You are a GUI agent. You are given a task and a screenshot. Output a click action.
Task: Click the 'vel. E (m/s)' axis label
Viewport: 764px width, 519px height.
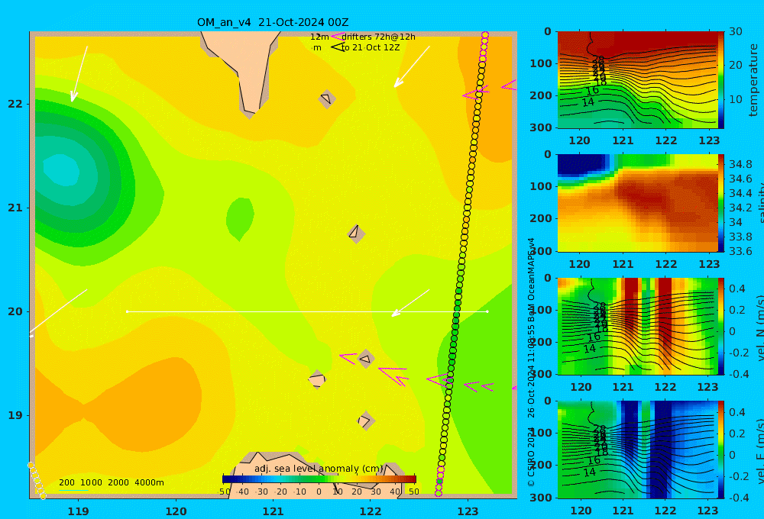pos(761,451)
